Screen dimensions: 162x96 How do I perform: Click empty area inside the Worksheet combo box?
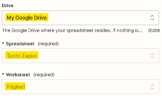(x=88, y=87)
